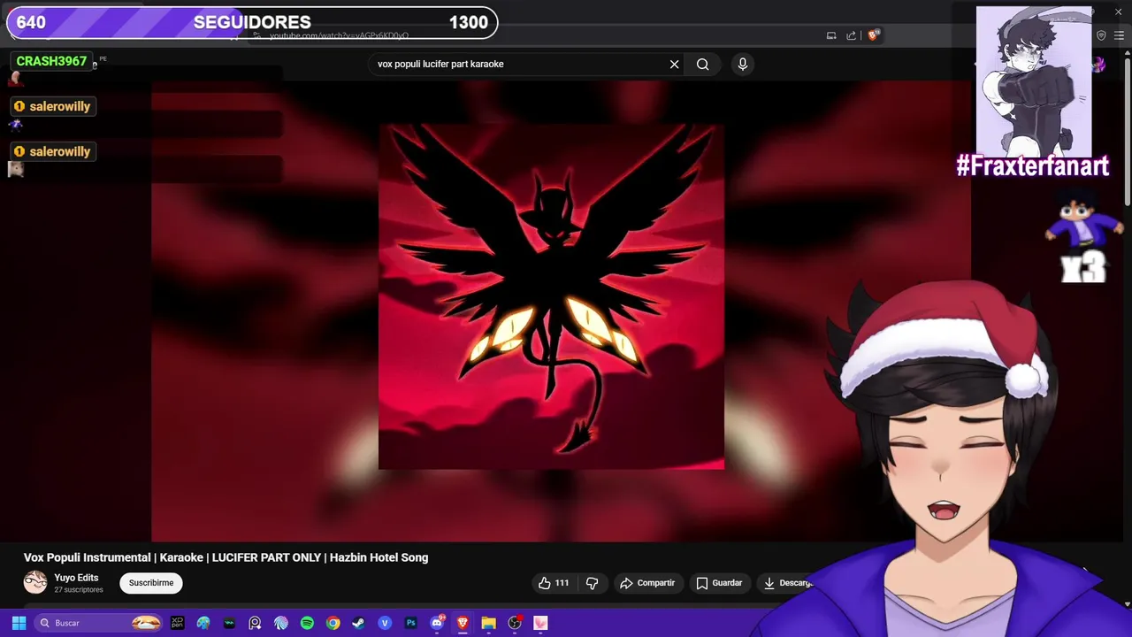This screenshot has height=637, width=1132.
Task: Open Paint app from taskbar
Action: coord(203,623)
